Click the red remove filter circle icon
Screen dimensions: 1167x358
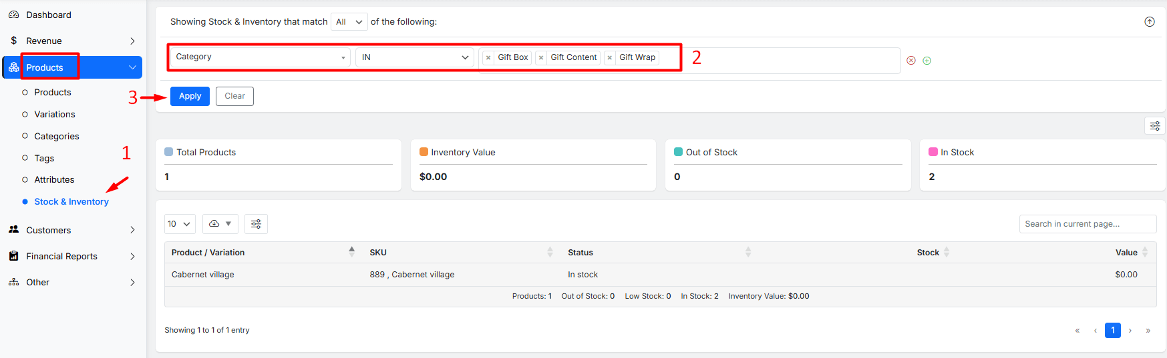coord(910,61)
